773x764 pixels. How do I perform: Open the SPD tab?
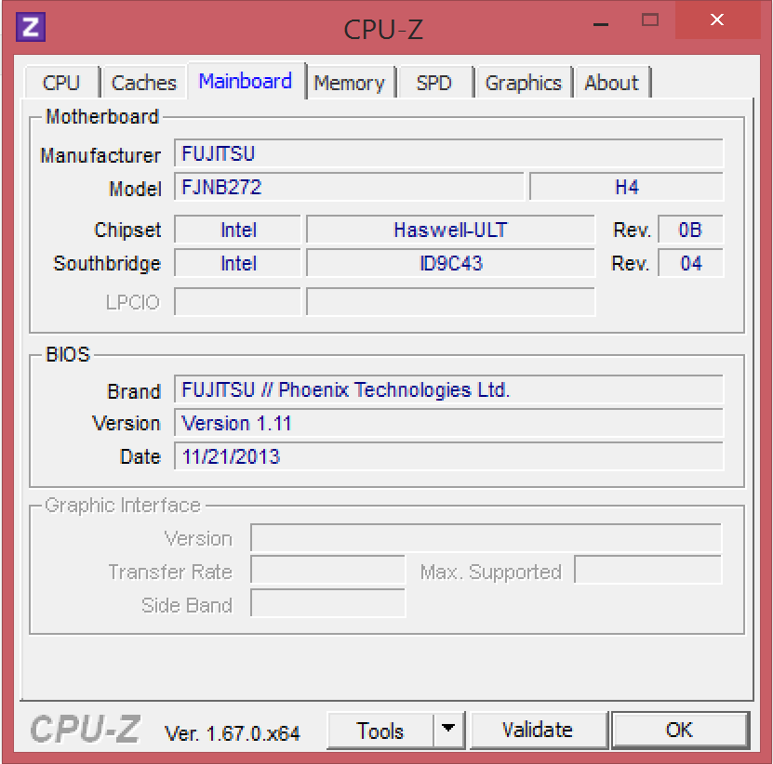tap(433, 83)
